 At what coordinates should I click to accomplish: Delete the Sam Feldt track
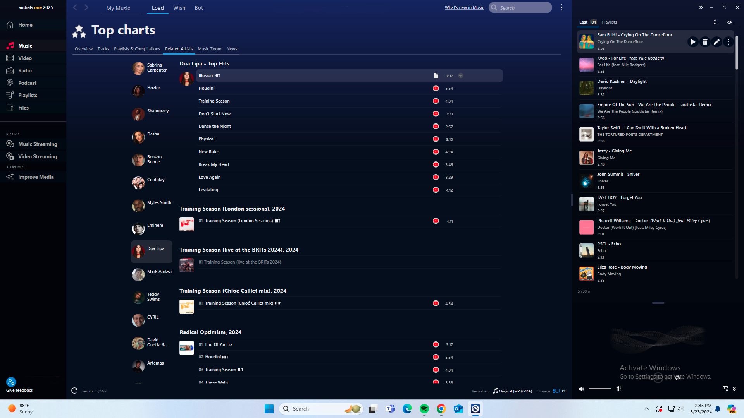pos(705,42)
